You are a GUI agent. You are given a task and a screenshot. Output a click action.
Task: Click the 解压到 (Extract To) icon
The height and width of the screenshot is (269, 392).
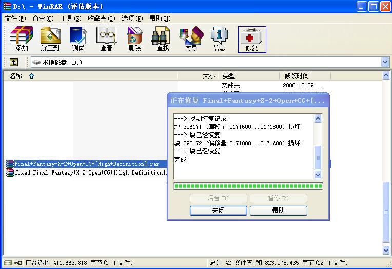coord(50,39)
